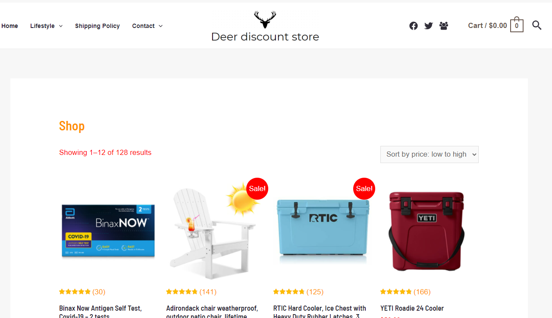Click Sale badge on Adirondack chair
Image resolution: width=552 pixels, height=318 pixels.
[x=257, y=189]
